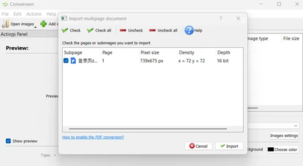Open the Actions menu
This screenshot has height=166, width=303.
click(34, 14)
